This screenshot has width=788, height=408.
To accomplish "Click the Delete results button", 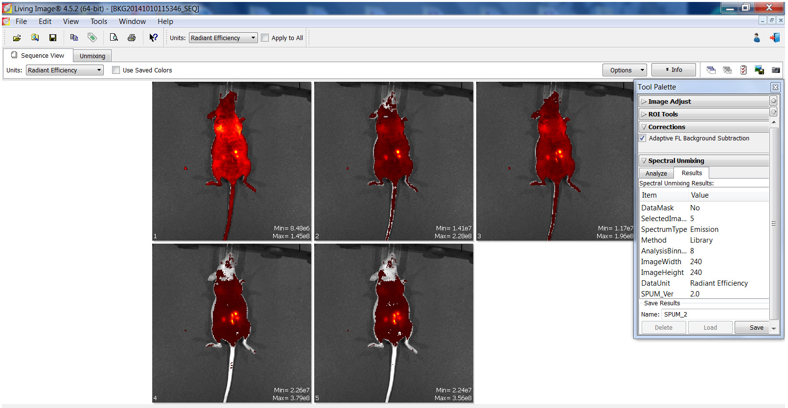I will click(664, 327).
